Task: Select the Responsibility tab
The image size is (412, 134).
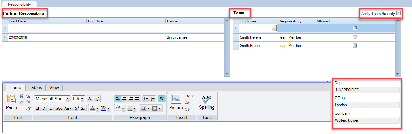Action: click(20, 4)
